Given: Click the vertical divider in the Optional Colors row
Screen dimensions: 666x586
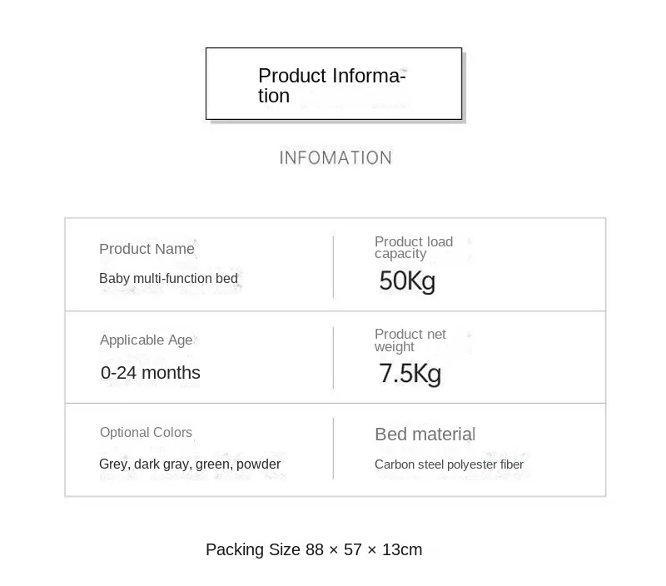Looking at the screenshot, I should 334,449.
